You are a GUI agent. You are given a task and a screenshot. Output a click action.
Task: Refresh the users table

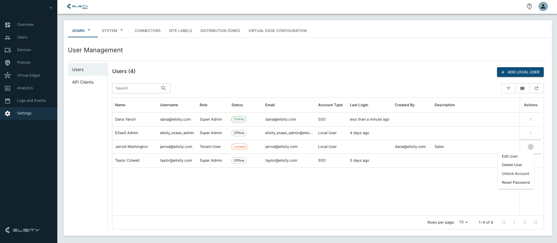pyautogui.click(x=536, y=88)
